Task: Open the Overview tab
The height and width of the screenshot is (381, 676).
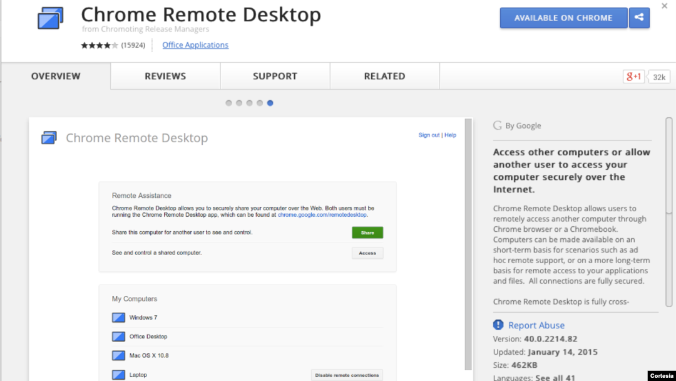Action: (56, 76)
